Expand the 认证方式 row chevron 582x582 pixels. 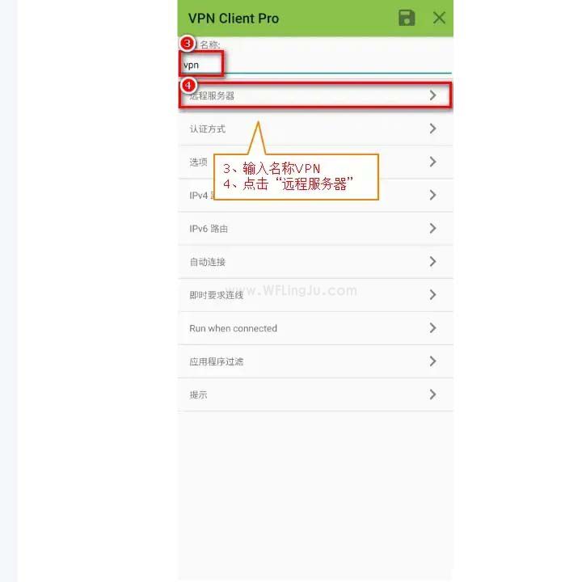click(x=432, y=129)
